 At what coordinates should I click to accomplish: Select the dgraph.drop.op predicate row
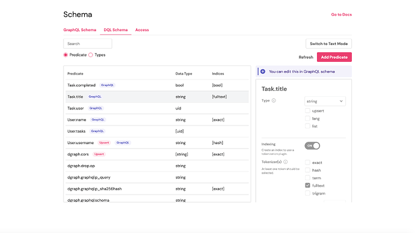157,166
